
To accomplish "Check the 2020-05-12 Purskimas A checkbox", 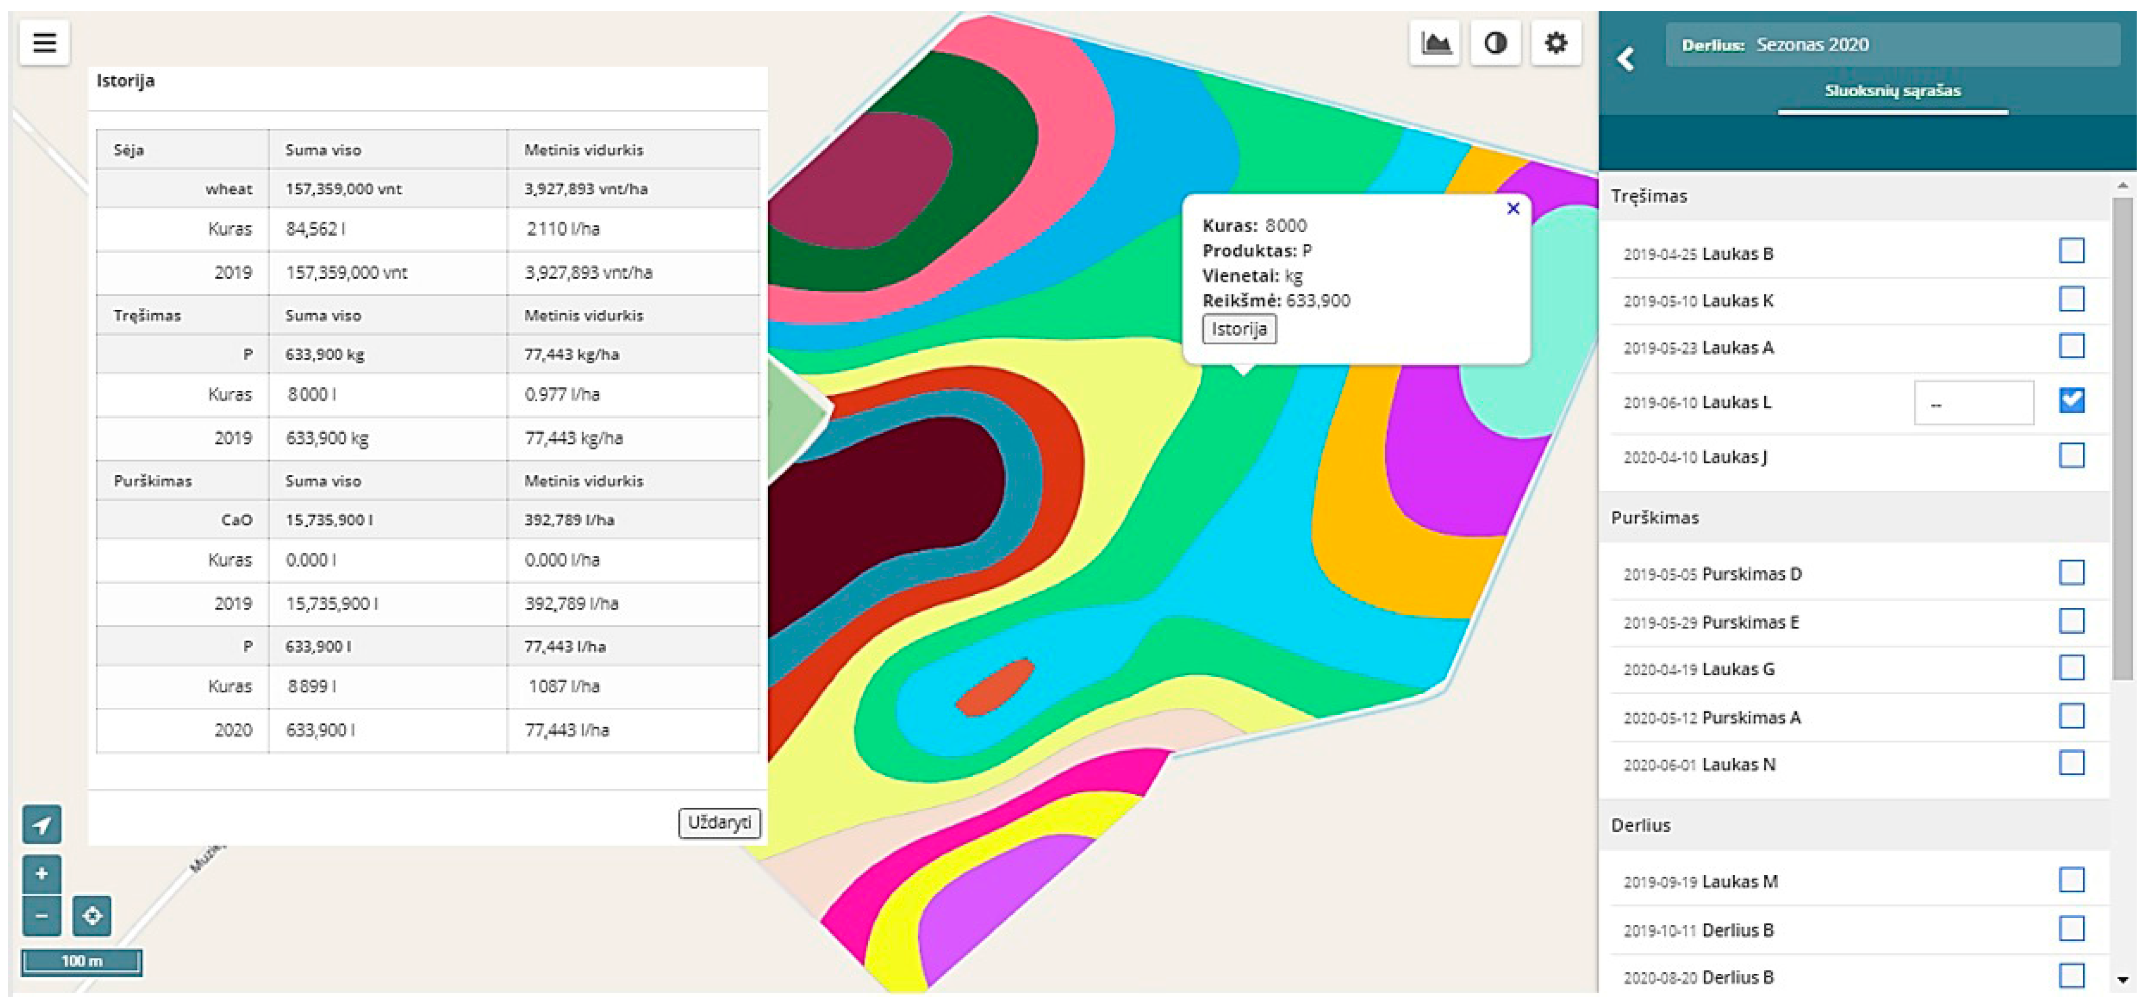I will pos(2071,716).
